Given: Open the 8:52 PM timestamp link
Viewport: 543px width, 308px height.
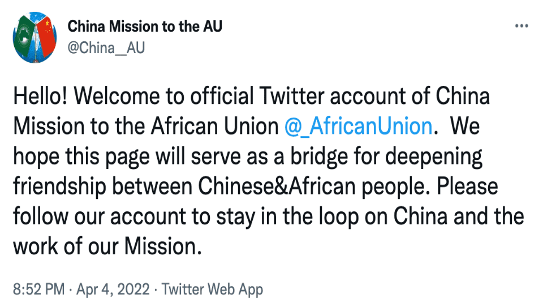Looking at the screenshot, I should coord(39,289).
